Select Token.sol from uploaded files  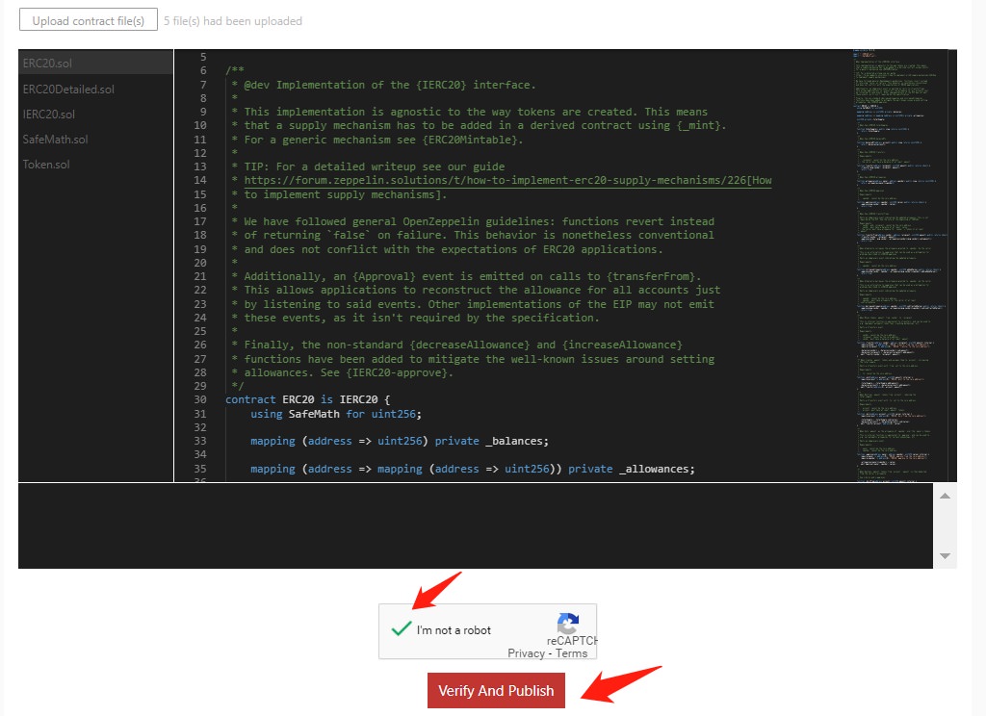tap(46, 164)
